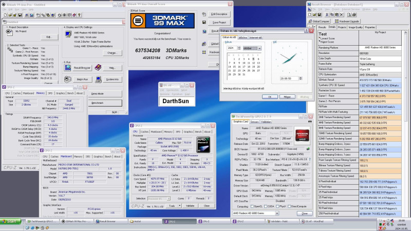Viewport: 411px width, 231px height.
Task: Click New project icon in 3DMark toolbar
Action: tap(5, 15)
